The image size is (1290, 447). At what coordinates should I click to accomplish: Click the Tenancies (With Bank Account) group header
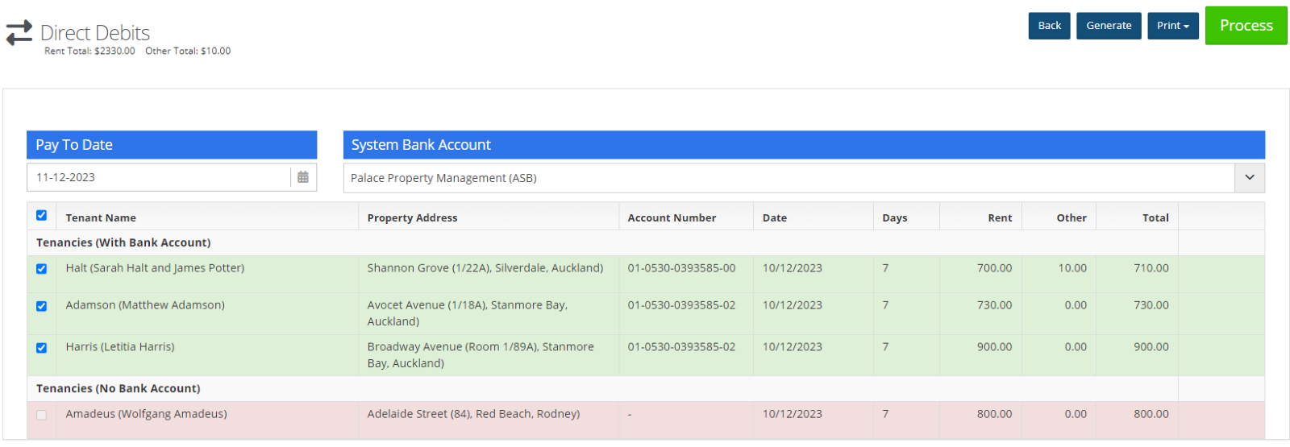[123, 242]
